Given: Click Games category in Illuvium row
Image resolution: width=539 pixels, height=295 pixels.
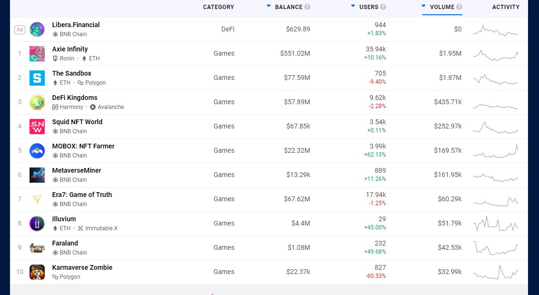Looking at the screenshot, I should pyautogui.click(x=224, y=224).
